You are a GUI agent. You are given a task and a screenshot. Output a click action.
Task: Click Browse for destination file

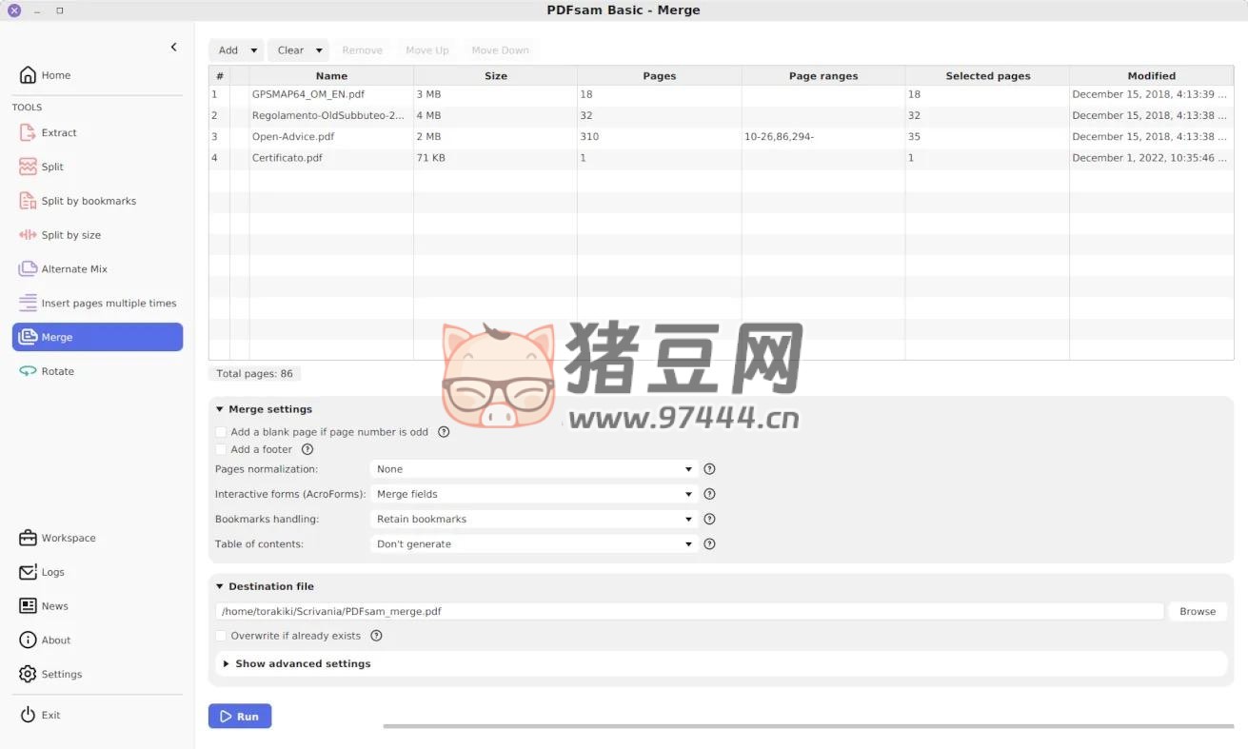(x=1198, y=612)
